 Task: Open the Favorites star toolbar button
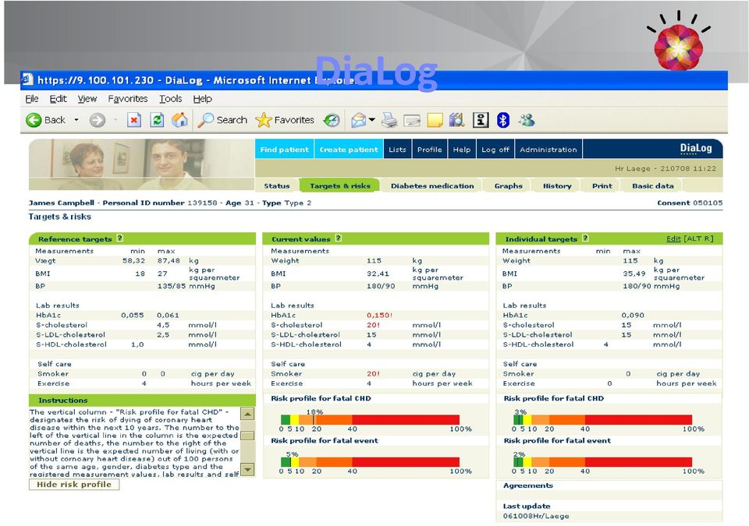click(x=285, y=120)
